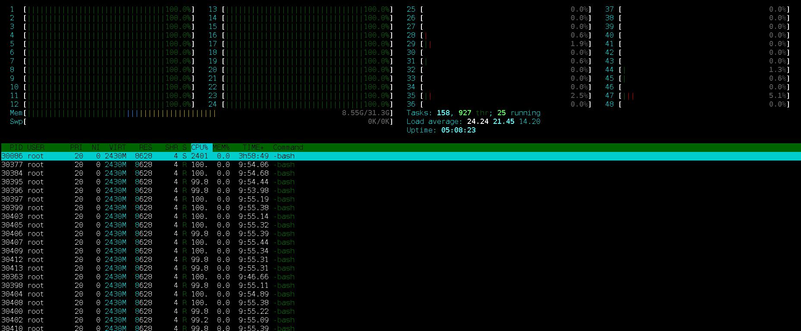801x331 pixels.
Task: Click the Tasks count line
Action: 473,113
